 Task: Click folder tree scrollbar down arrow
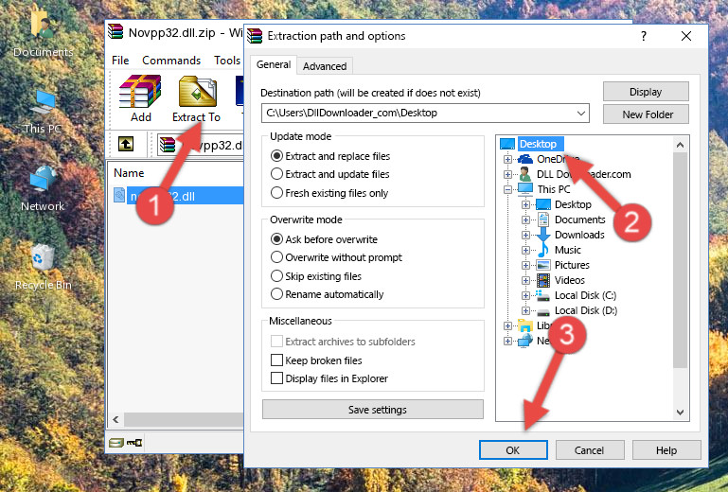(x=680, y=413)
